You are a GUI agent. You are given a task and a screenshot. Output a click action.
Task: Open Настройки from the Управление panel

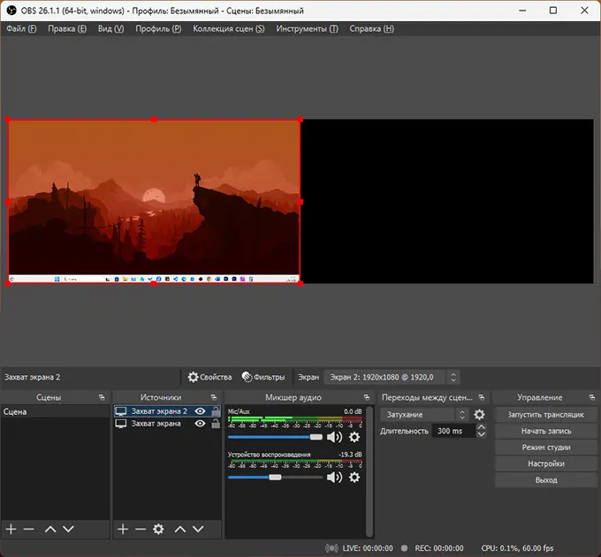pos(545,463)
